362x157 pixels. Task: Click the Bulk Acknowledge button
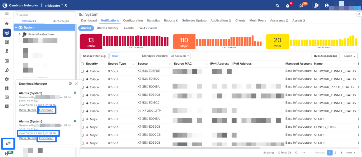pyautogui.click(x=326, y=56)
